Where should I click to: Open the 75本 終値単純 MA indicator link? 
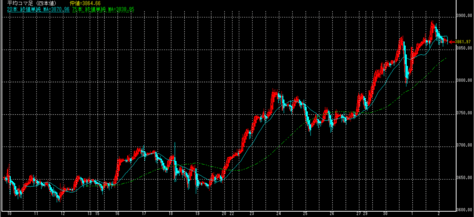click(103, 9)
